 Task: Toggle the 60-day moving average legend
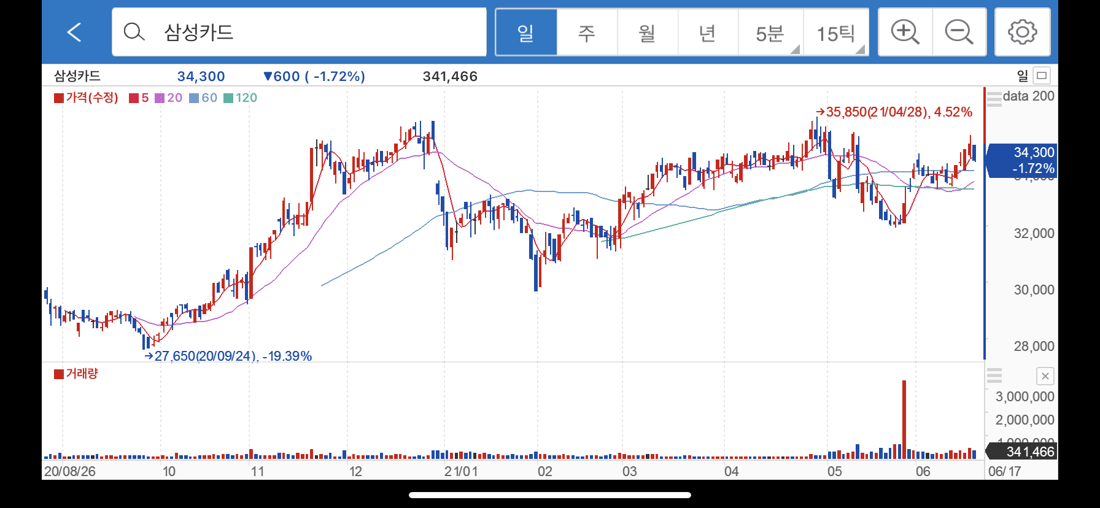(x=203, y=98)
